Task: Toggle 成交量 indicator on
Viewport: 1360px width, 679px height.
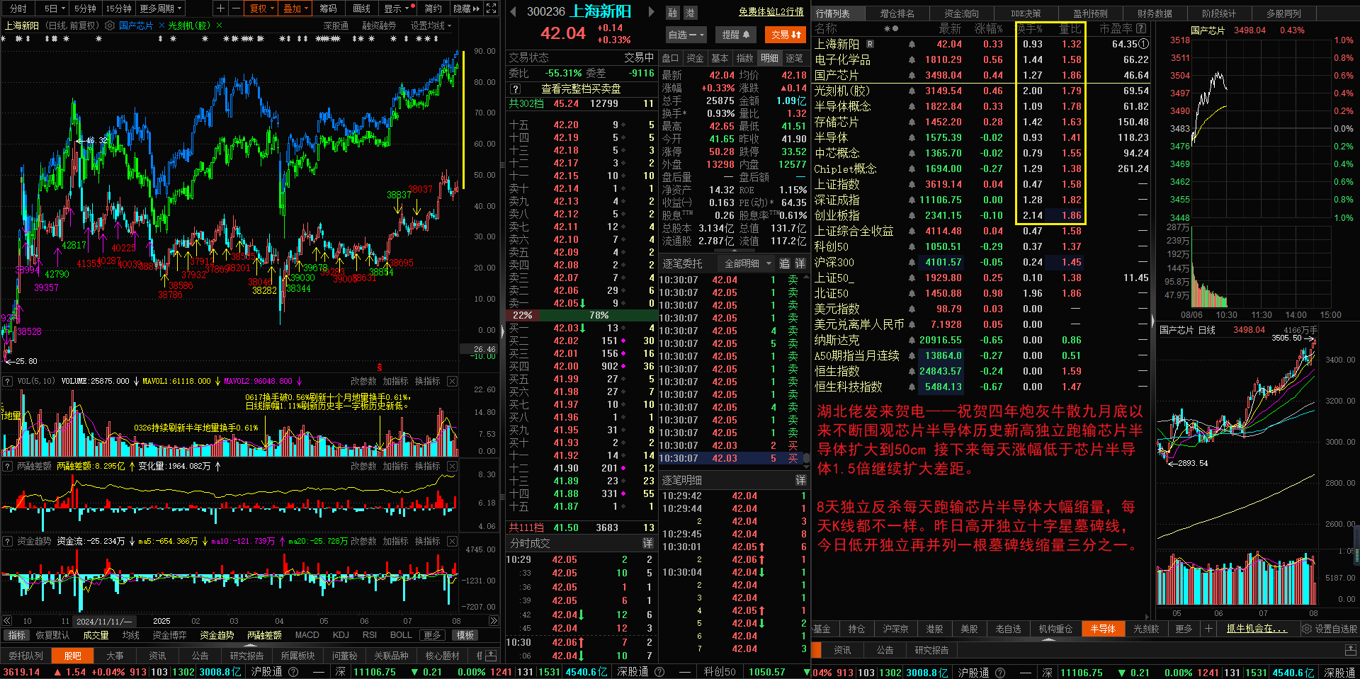Action: (x=96, y=635)
